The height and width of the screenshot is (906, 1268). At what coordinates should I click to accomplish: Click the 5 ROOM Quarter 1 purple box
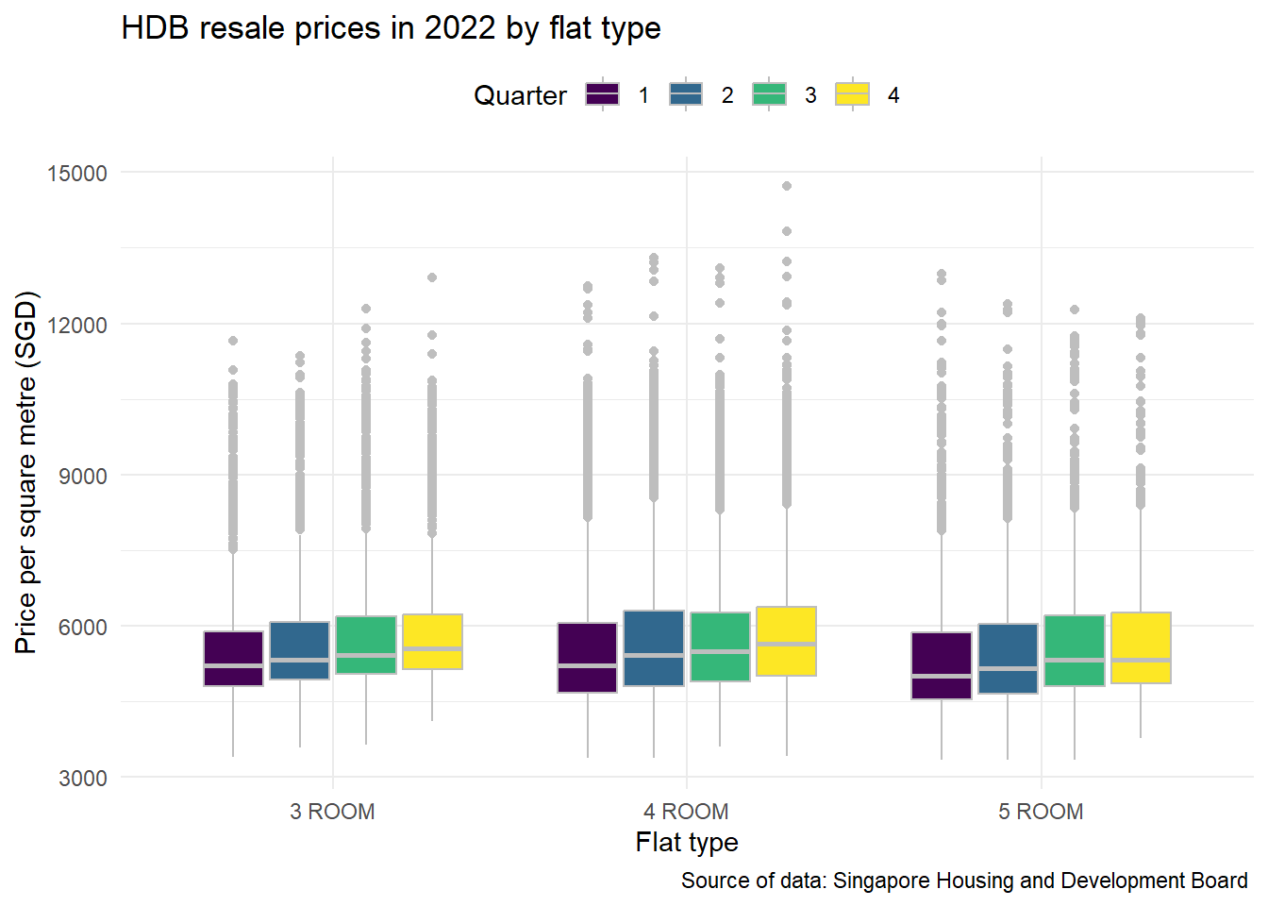tap(942, 665)
